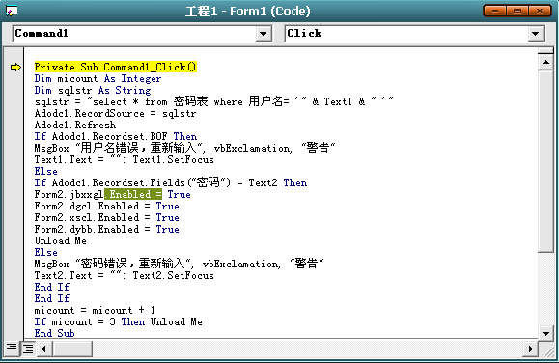Click the vertical scrollbar down arrow
Image resolution: width=559 pixels, height=363 pixels.
click(x=545, y=334)
